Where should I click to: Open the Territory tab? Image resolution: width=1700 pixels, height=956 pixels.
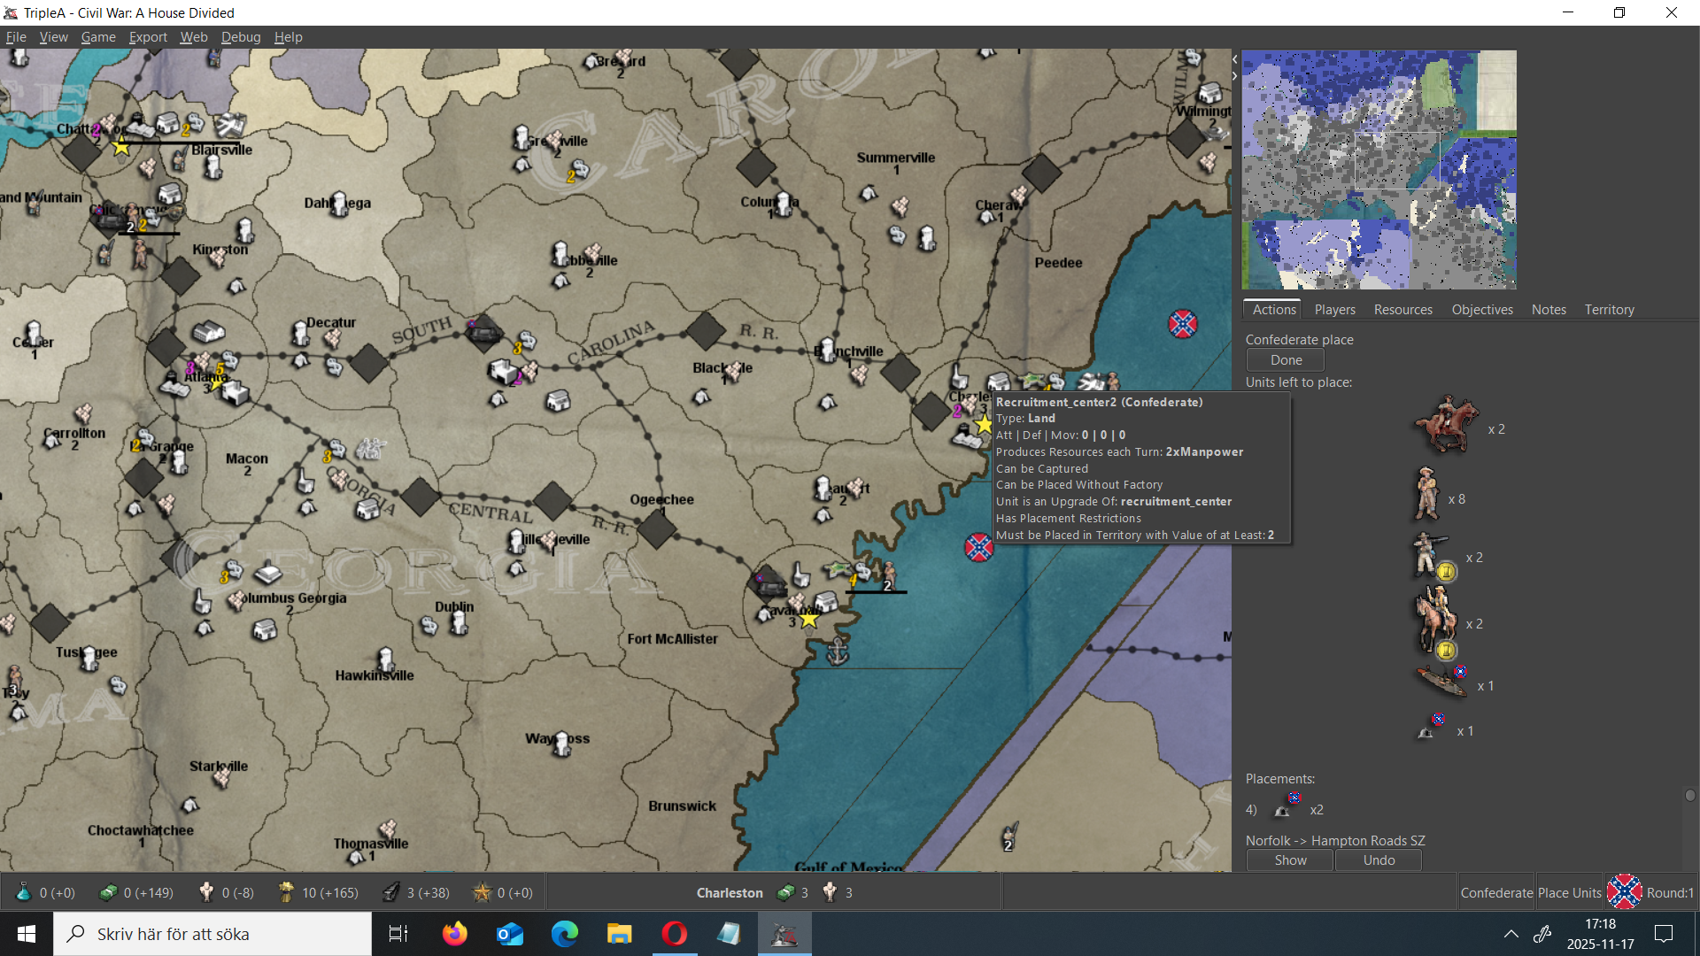pos(1609,310)
